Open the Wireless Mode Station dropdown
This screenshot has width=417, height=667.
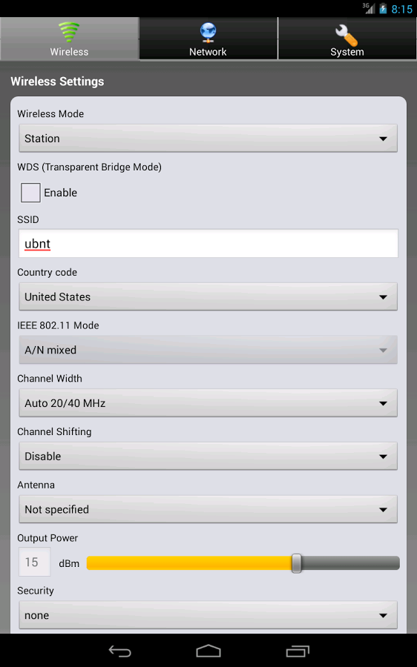208,139
